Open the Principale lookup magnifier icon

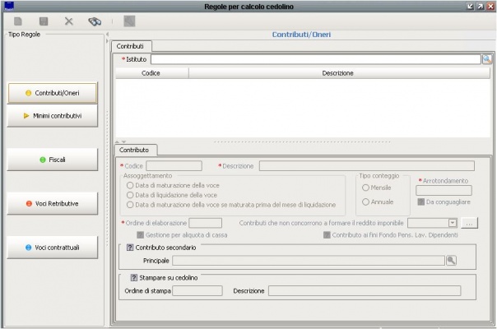tap(451, 260)
